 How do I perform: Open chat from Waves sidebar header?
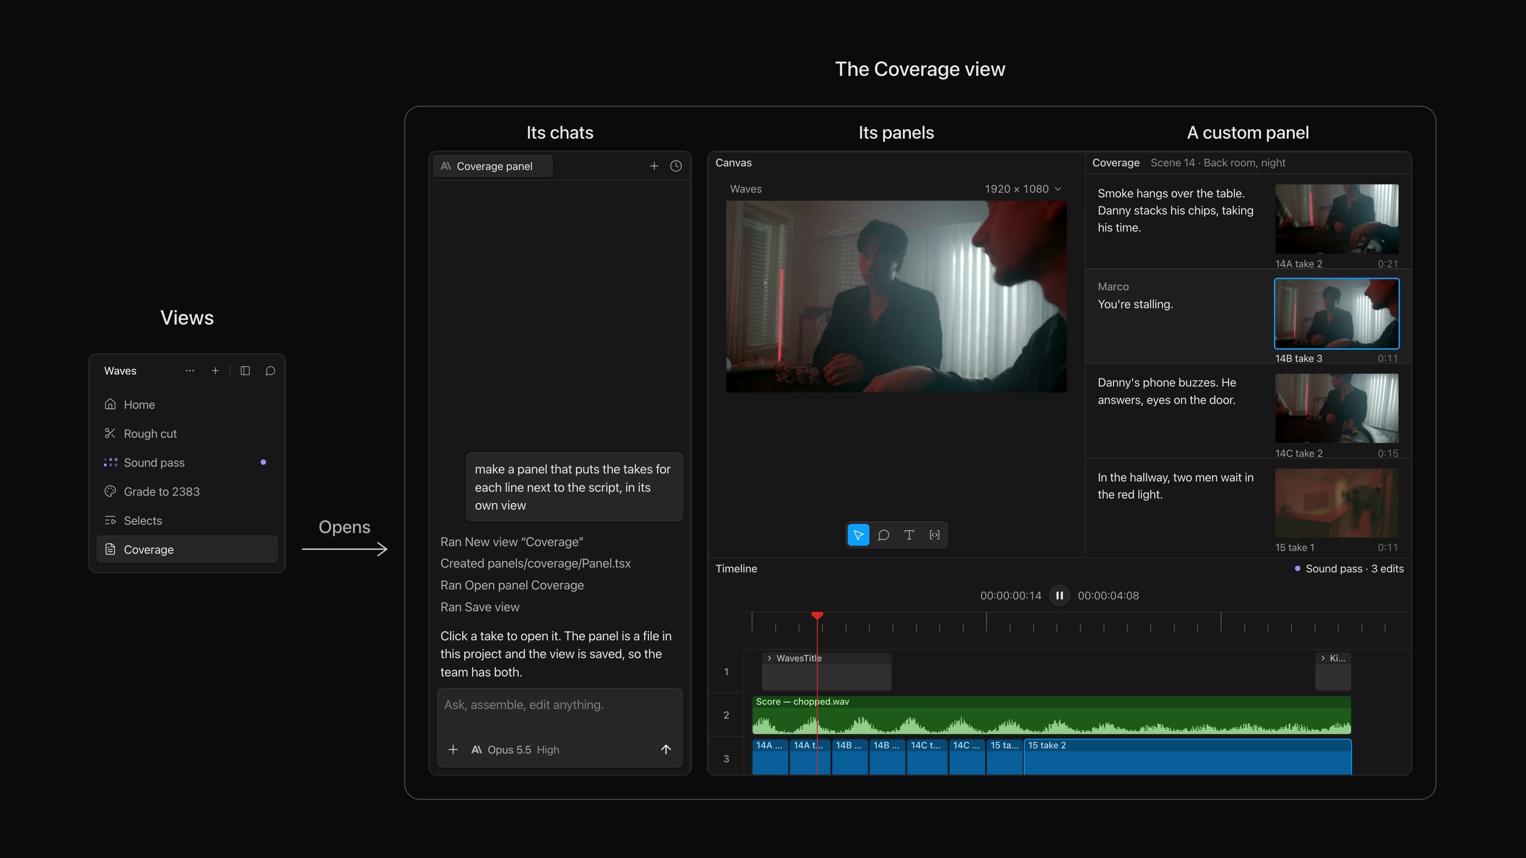click(270, 371)
